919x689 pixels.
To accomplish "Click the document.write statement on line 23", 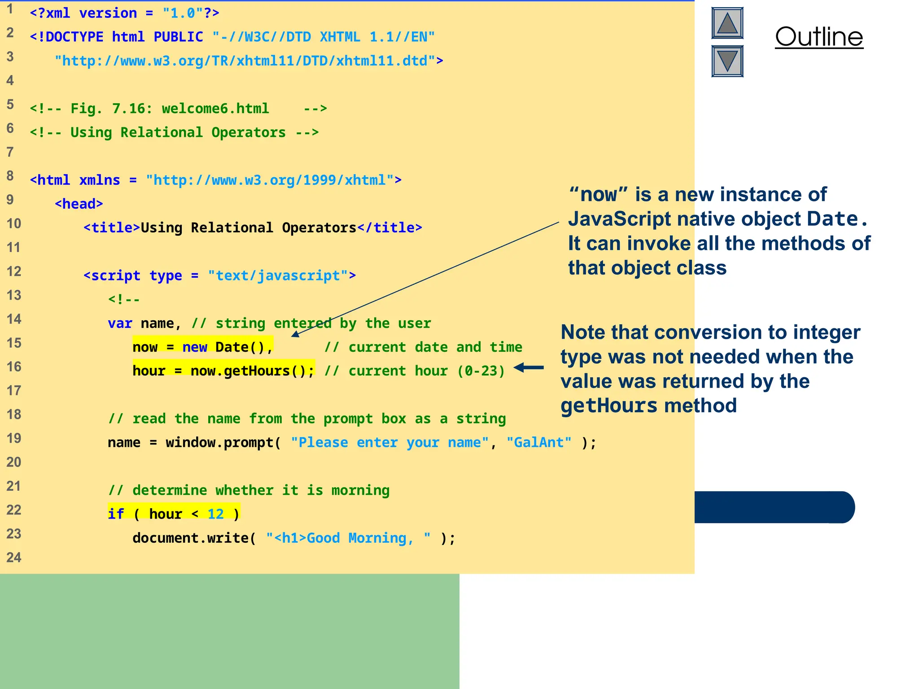I will click(x=293, y=538).
